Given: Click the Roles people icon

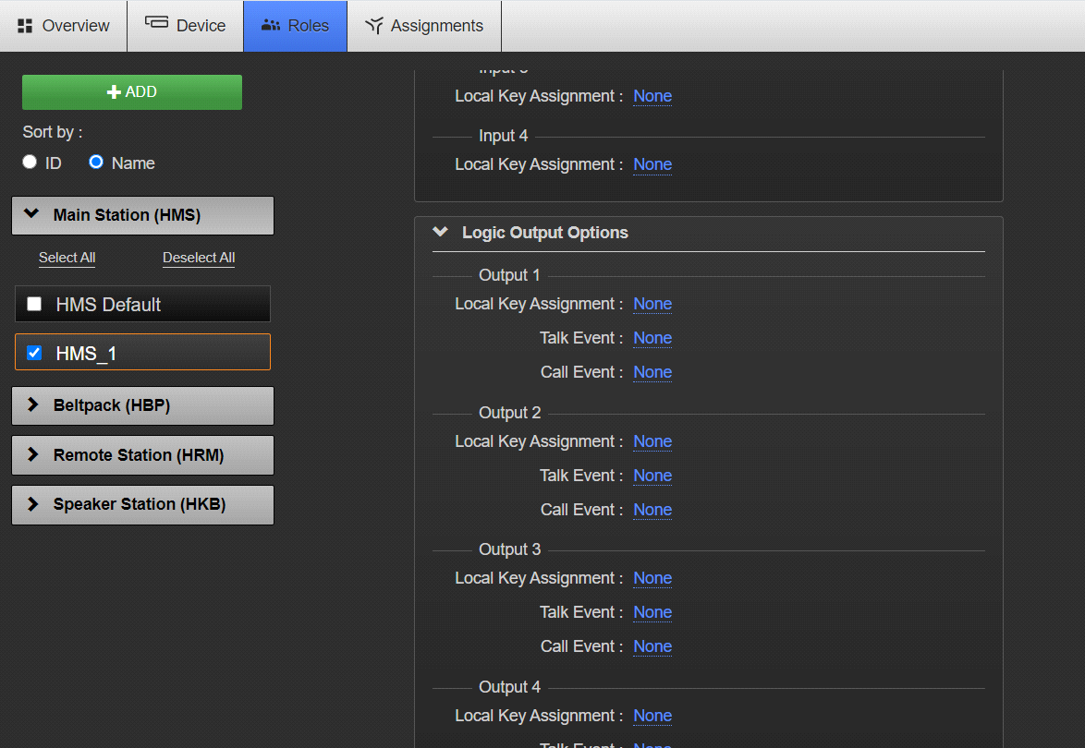Looking at the screenshot, I should point(271,26).
